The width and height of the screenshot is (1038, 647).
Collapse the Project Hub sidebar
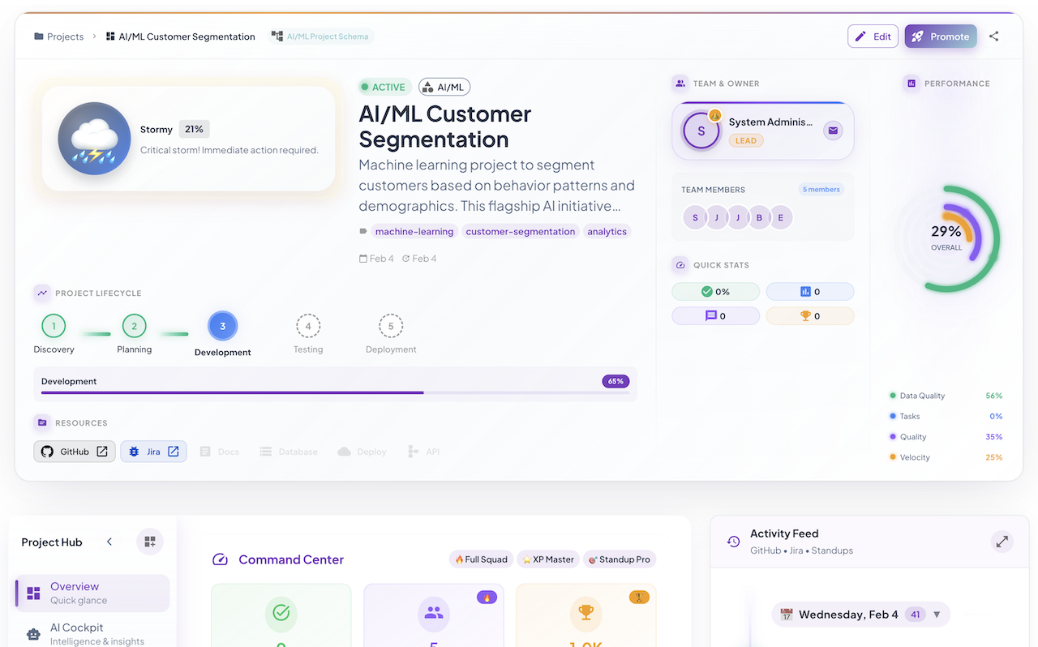click(x=109, y=542)
